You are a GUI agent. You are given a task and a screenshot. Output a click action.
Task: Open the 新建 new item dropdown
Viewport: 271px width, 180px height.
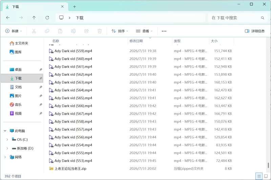(14, 31)
